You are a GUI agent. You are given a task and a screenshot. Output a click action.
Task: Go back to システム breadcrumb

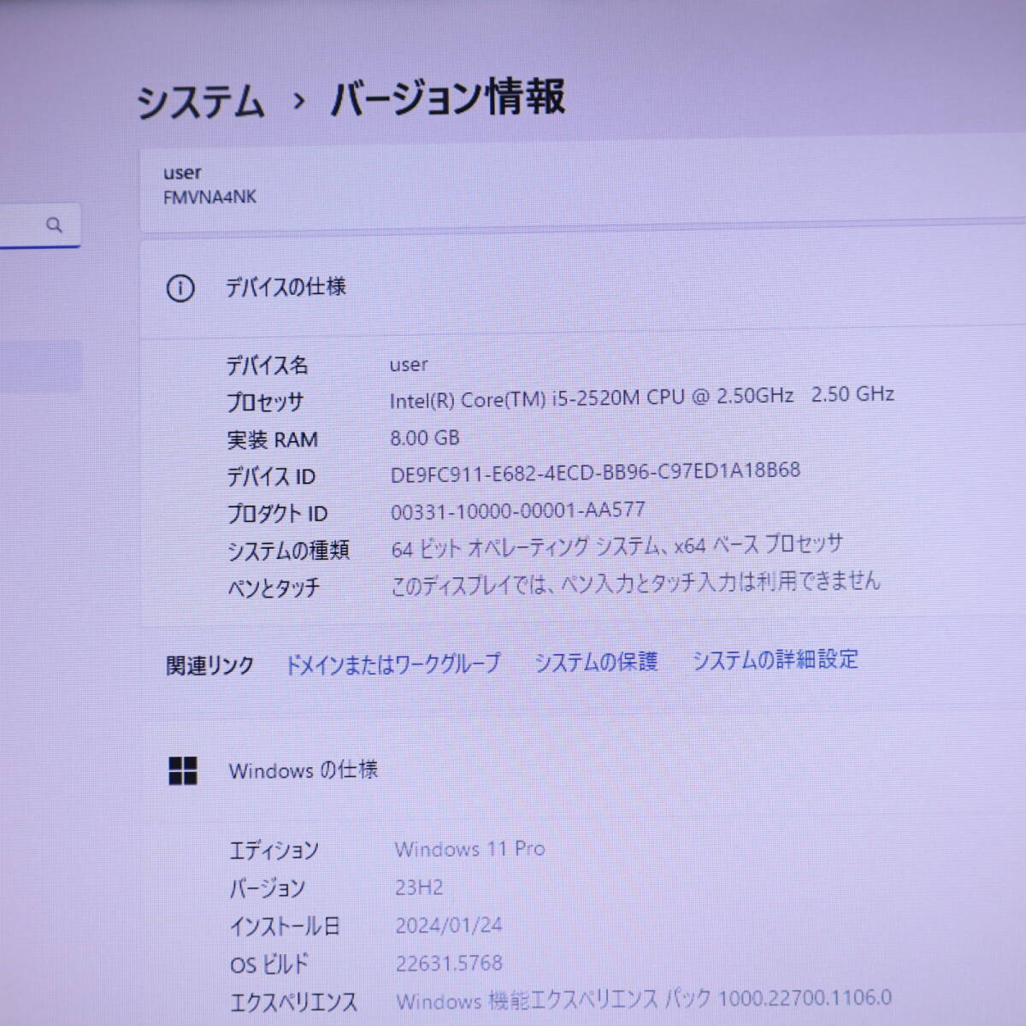point(200,102)
